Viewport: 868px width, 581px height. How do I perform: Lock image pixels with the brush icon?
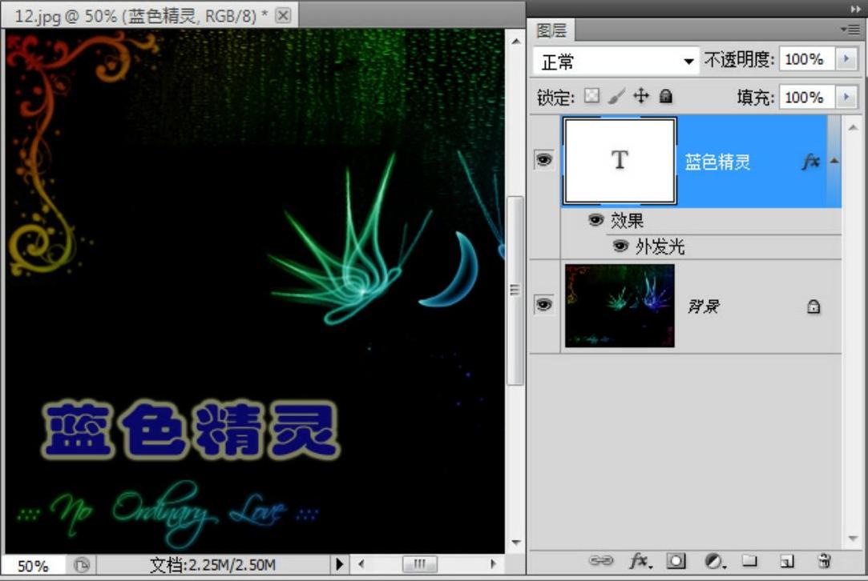tap(616, 97)
